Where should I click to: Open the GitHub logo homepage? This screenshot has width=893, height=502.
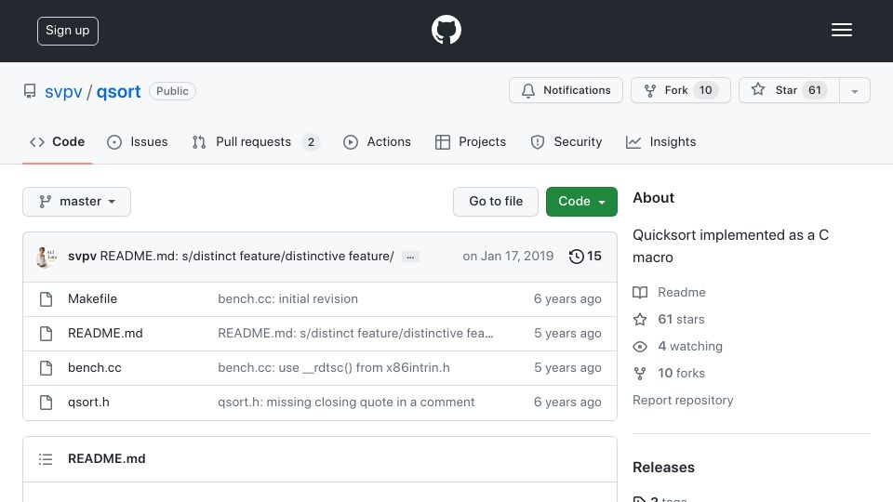pos(446,30)
